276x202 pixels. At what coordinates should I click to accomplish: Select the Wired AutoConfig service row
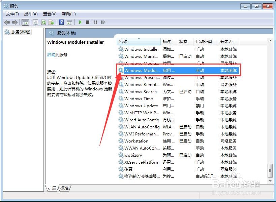click(x=178, y=120)
